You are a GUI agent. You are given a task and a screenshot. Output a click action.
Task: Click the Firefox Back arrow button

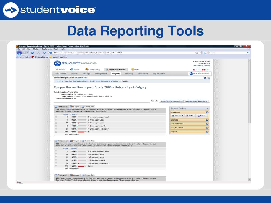click(x=19, y=53)
